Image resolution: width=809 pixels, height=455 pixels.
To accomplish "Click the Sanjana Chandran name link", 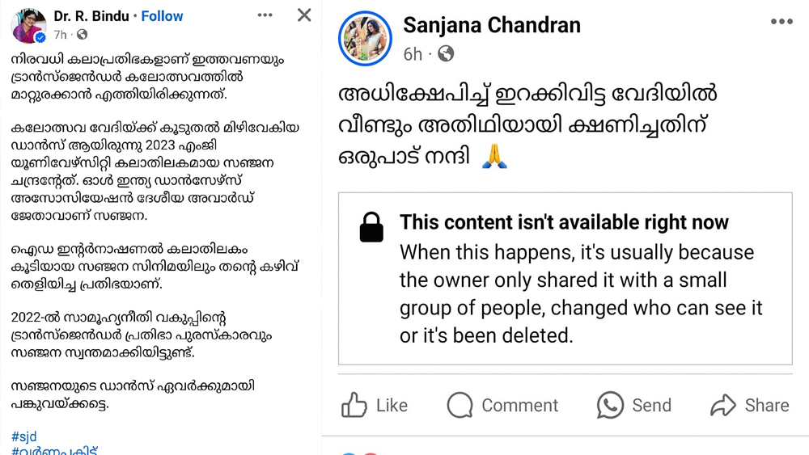I will click(492, 25).
